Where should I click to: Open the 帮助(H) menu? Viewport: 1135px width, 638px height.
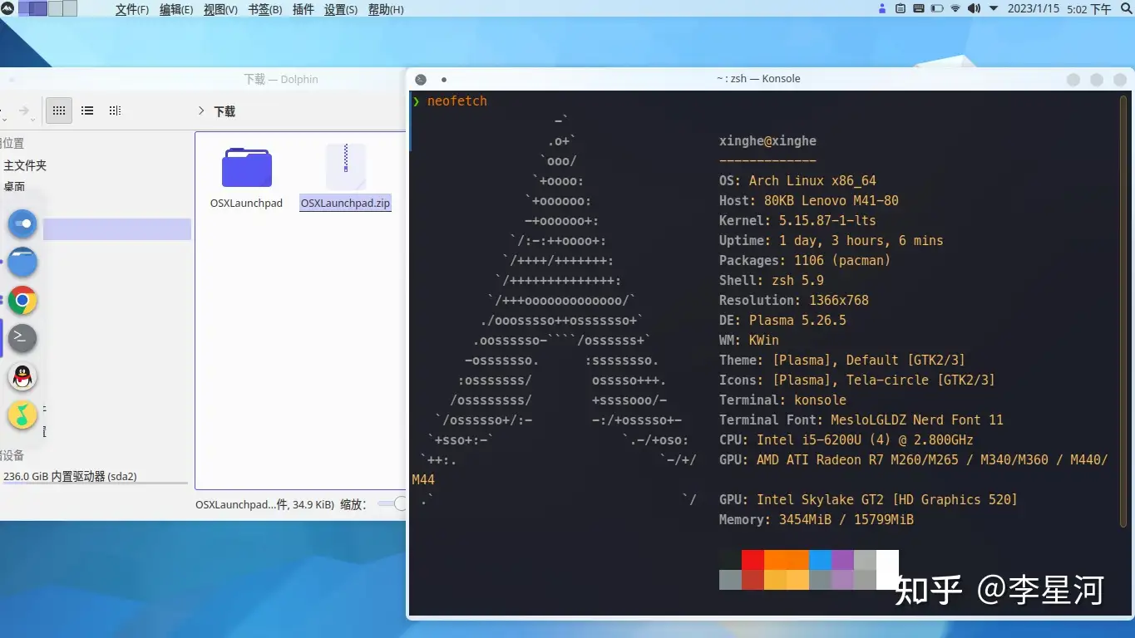pos(386,10)
